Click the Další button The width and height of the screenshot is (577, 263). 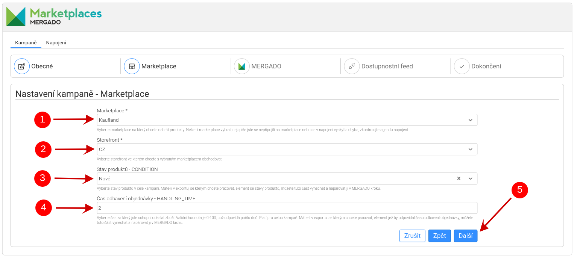(466, 236)
